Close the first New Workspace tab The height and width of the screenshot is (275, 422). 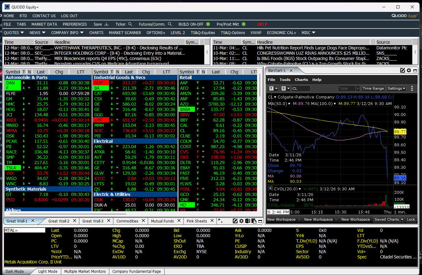[299, 219]
